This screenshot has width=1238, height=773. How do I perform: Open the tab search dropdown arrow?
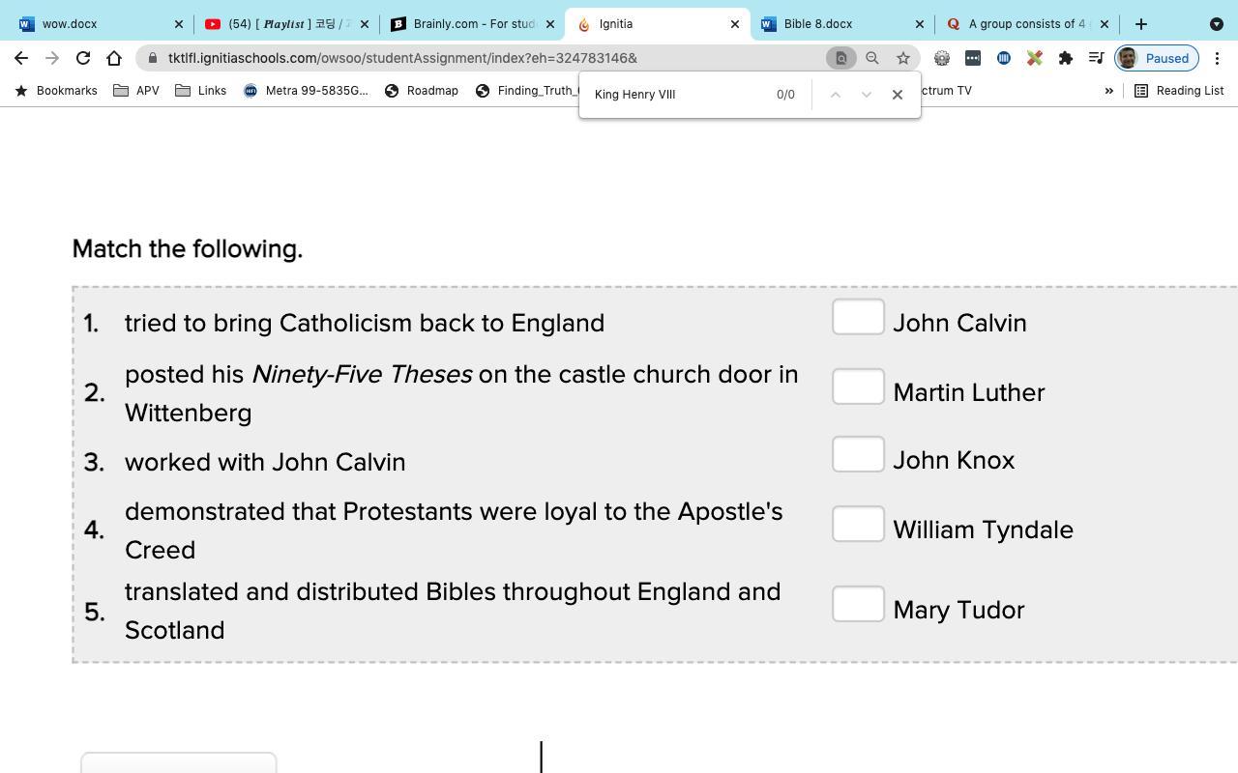pos(1217,24)
